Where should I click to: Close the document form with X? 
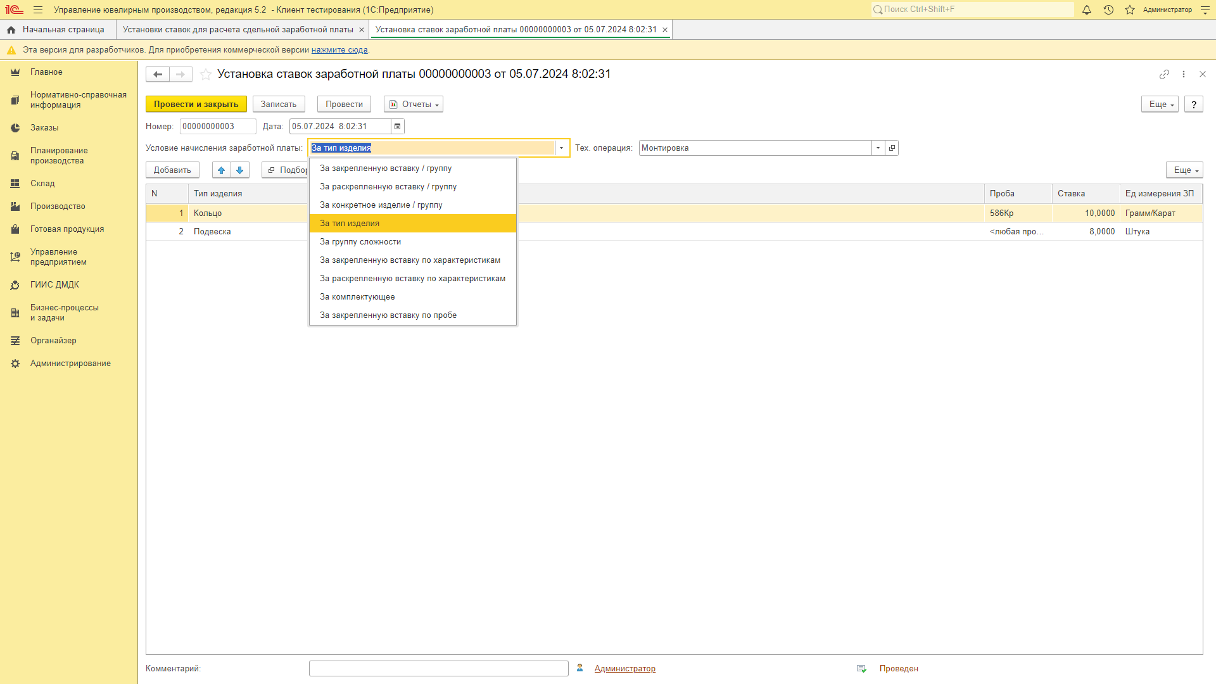click(1203, 74)
